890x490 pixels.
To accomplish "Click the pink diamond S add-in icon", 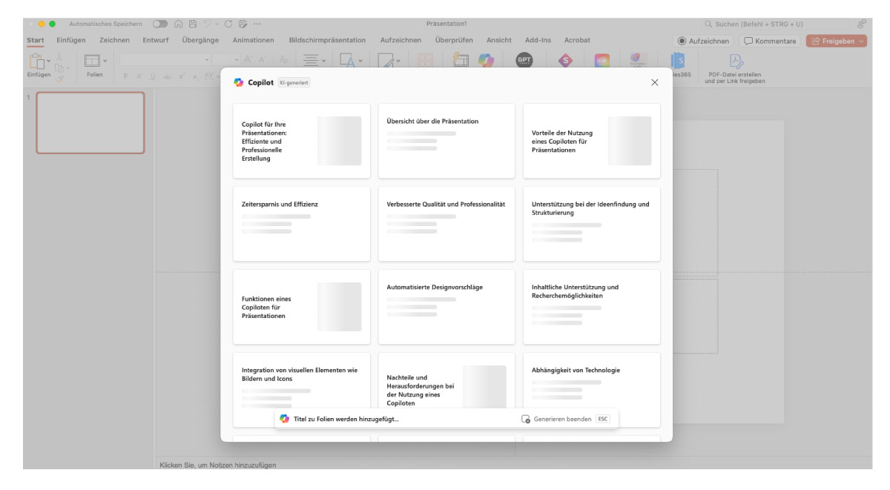I will tap(565, 62).
